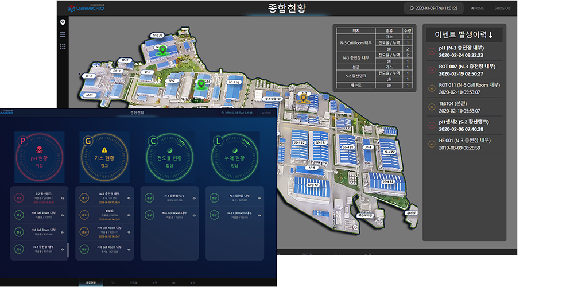The width and height of the screenshot is (574, 287).
Task: Go to HOME in the top bar
Action: [x=478, y=8]
